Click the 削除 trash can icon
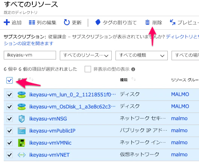Screen dimensions: 199x166 pyautogui.click(x=147, y=22)
